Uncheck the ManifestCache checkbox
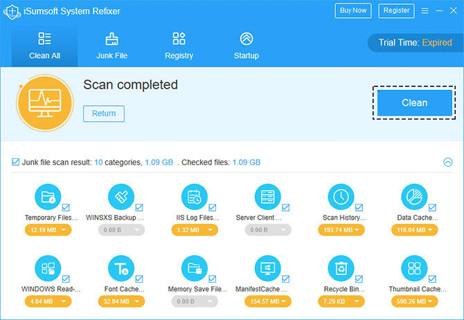The height and width of the screenshot is (320, 464). tap(285, 279)
